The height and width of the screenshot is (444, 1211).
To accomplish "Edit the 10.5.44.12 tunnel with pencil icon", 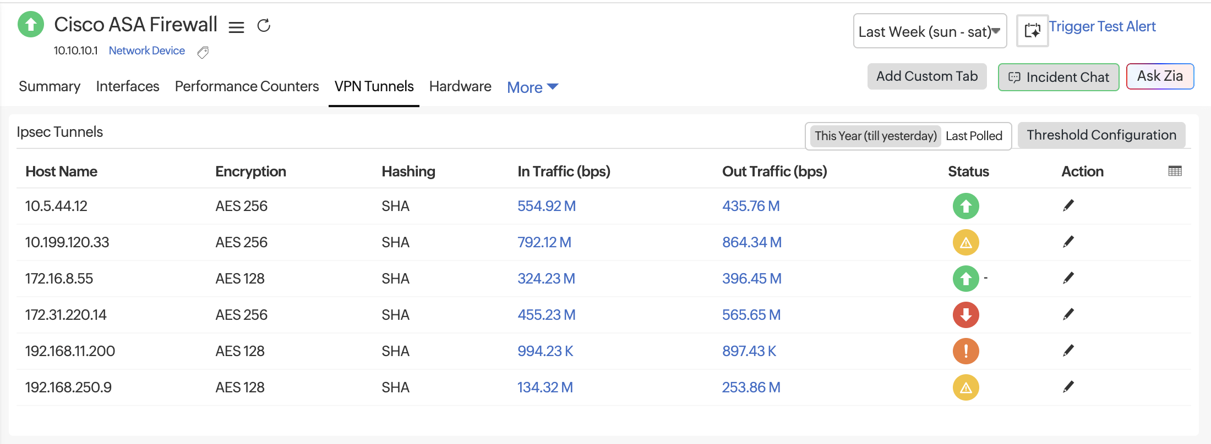I will [x=1068, y=206].
